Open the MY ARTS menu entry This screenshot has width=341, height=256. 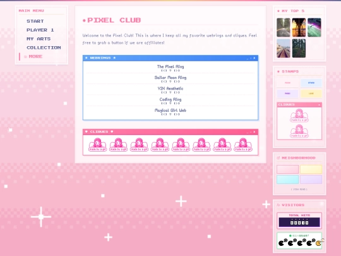tap(39, 39)
